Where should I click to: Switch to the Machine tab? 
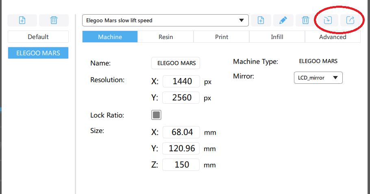point(110,37)
